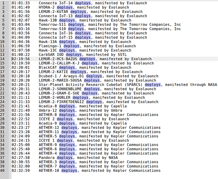Click the text AETHER-12

point(49,128)
